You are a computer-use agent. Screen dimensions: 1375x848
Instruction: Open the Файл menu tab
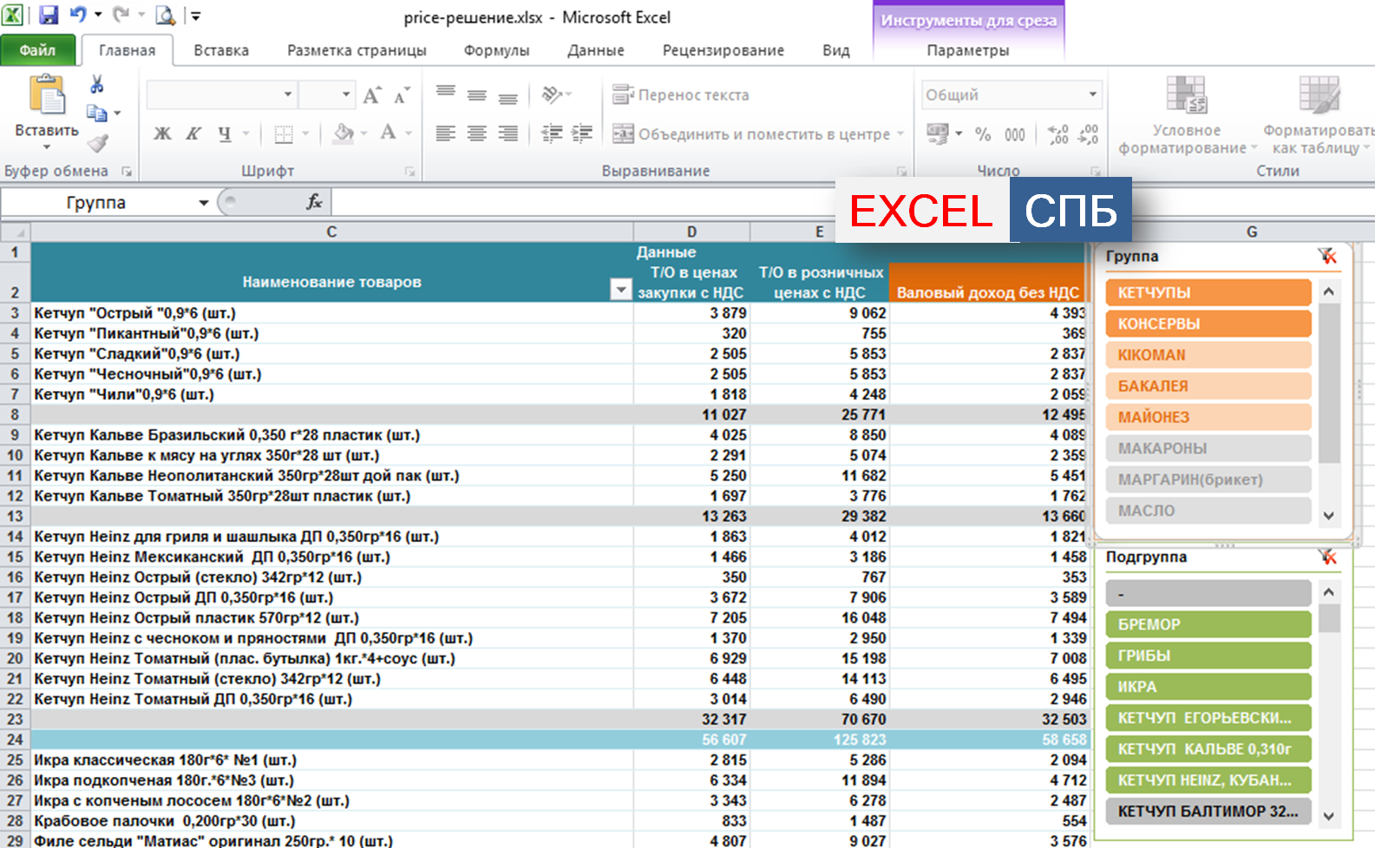[x=37, y=50]
